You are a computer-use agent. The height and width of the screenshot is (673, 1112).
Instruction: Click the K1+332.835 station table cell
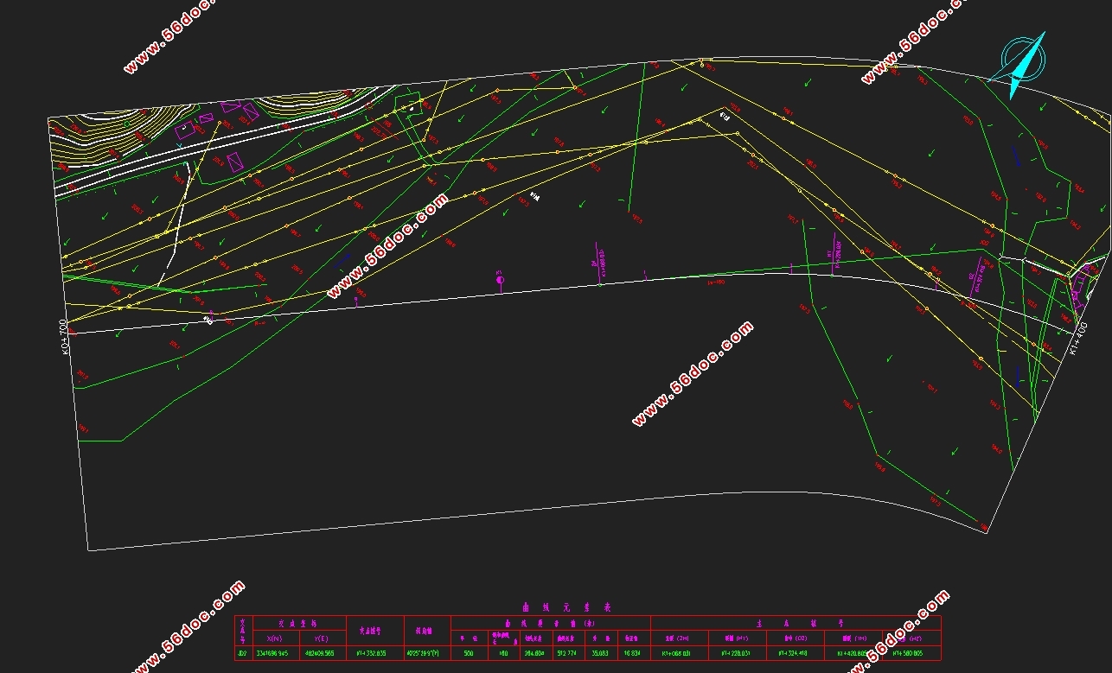[374, 654]
